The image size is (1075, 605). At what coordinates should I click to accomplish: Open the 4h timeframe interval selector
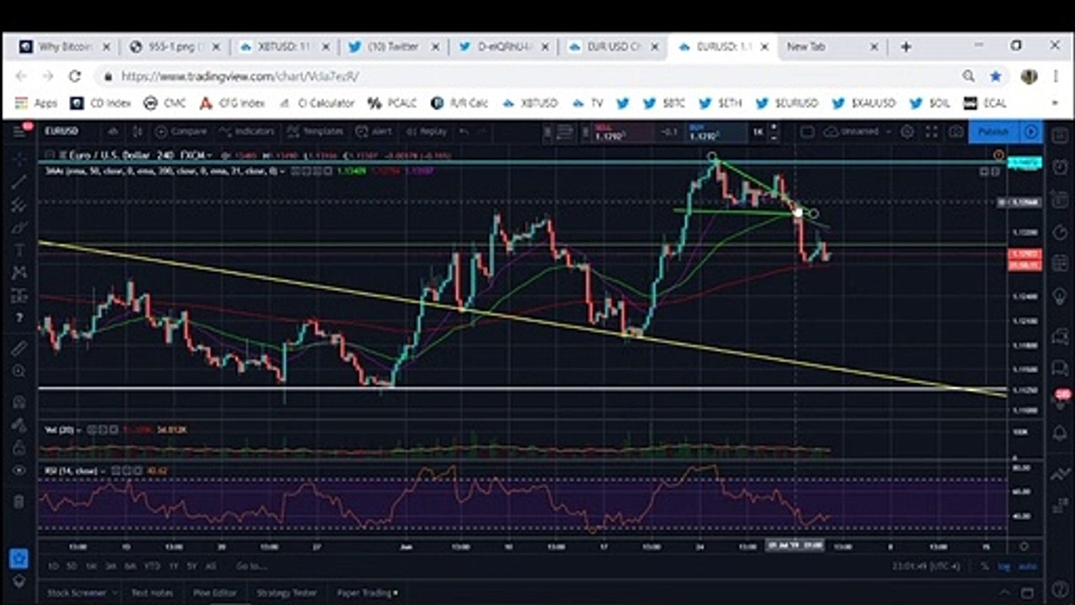point(112,131)
